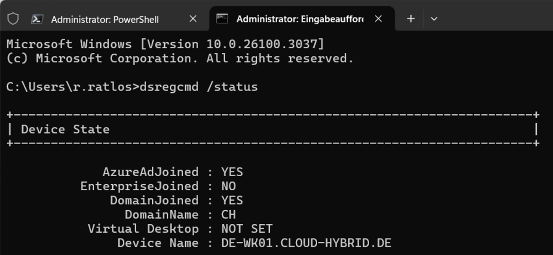553x255 pixels.
Task: Click the dsregcmd /status command text
Action: (x=199, y=86)
